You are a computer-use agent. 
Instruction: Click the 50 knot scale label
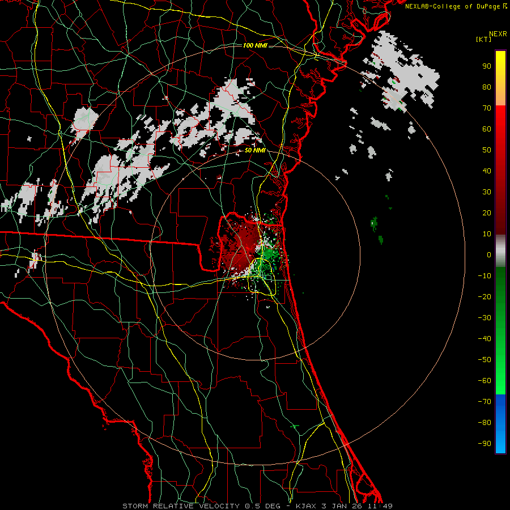(x=487, y=150)
